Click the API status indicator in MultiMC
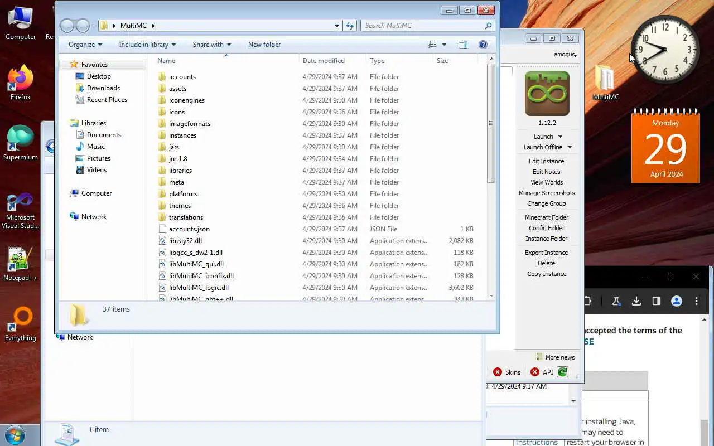714x446 pixels. [542, 372]
